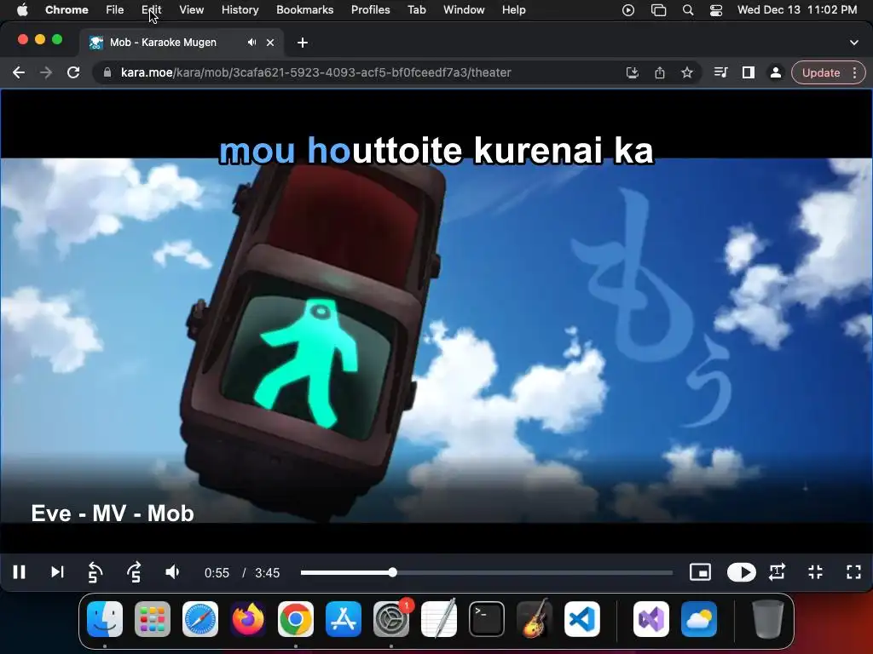Open Stage Manager icon in menu bar
The image size is (873, 654).
659,10
